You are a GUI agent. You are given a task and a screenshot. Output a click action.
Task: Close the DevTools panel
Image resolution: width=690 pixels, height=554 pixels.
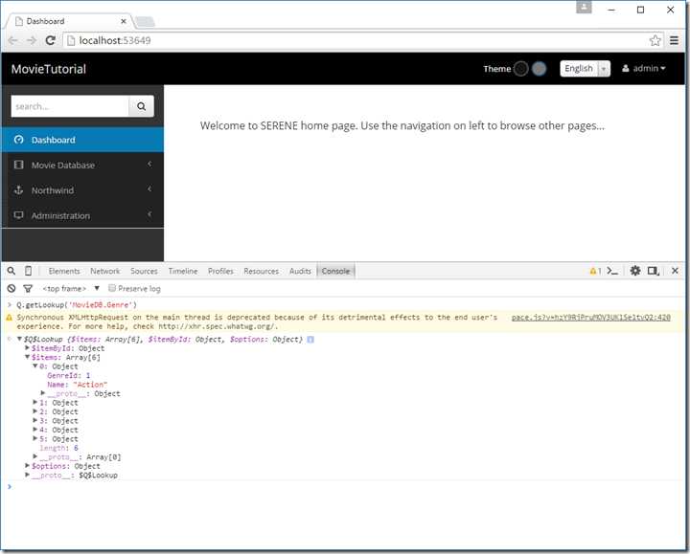coord(675,271)
